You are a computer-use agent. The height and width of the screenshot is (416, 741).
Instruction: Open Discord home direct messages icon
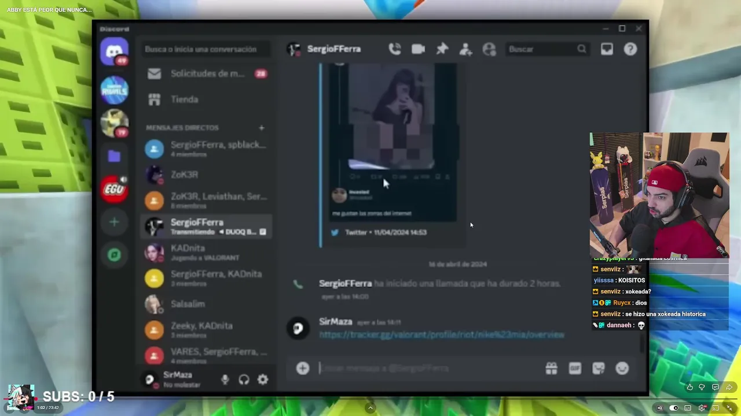pos(114,52)
